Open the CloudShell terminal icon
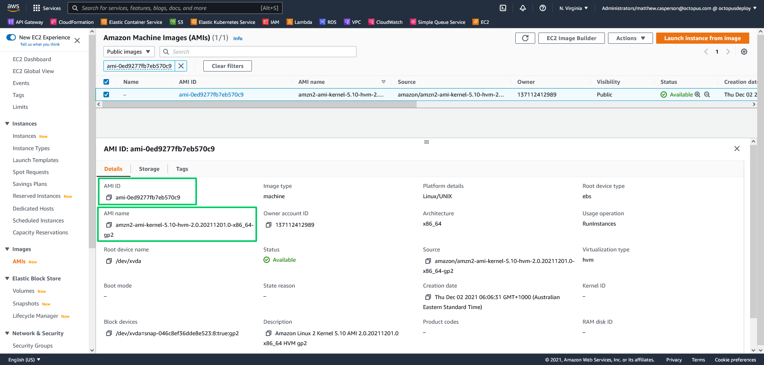 tap(503, 8)
